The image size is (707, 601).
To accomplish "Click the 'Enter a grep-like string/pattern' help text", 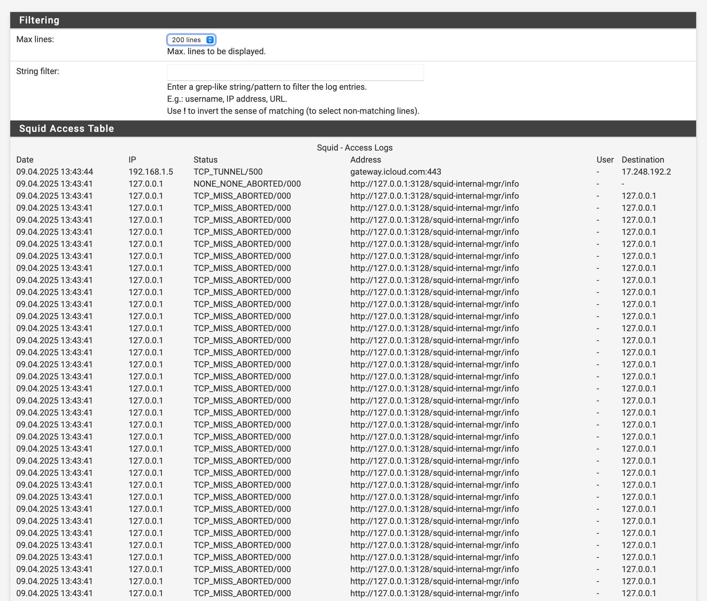I will (267, 87).
